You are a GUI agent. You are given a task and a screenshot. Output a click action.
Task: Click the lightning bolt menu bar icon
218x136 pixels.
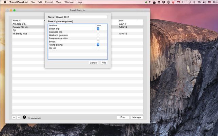[150, 2]
